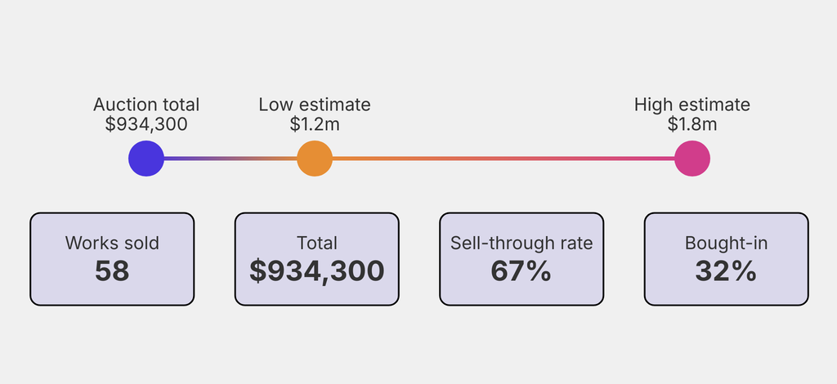Click the line segment between blue and orange dots
Viewport: 837px width, 384px height.
click(x=231, y=158)
